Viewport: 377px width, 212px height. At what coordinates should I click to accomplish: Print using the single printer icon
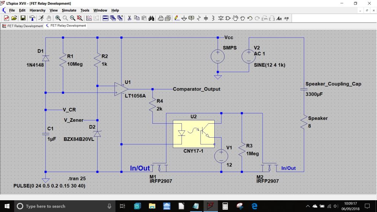point(161,18)
